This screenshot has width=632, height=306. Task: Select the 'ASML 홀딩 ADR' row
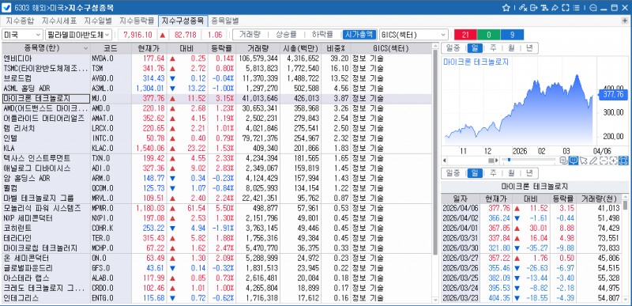point(216,89)
